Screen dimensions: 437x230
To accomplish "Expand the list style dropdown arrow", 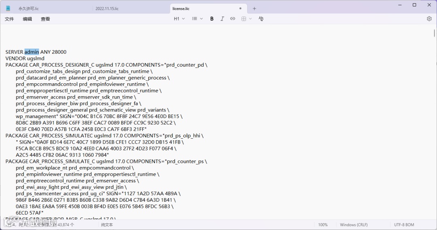I will point(201,19).
